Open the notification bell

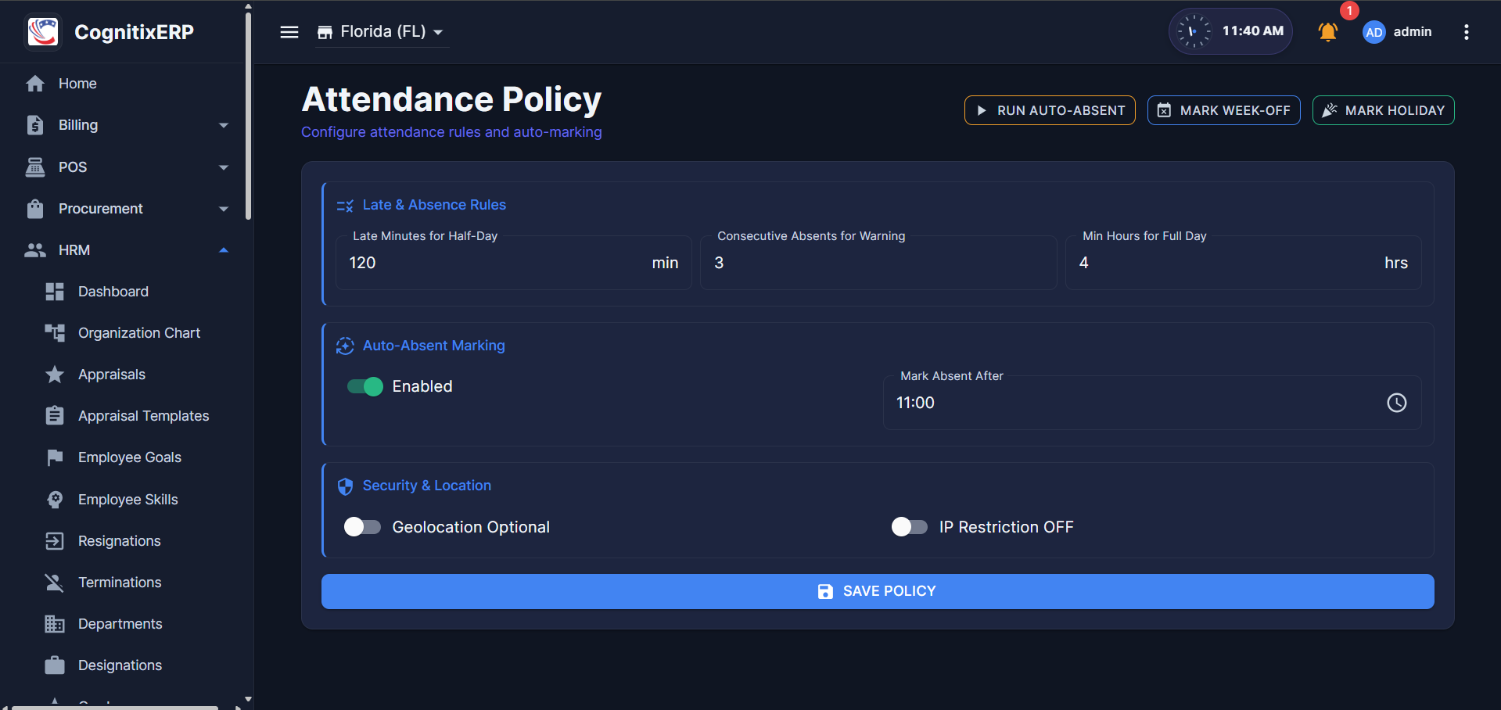coord(1327,32)
